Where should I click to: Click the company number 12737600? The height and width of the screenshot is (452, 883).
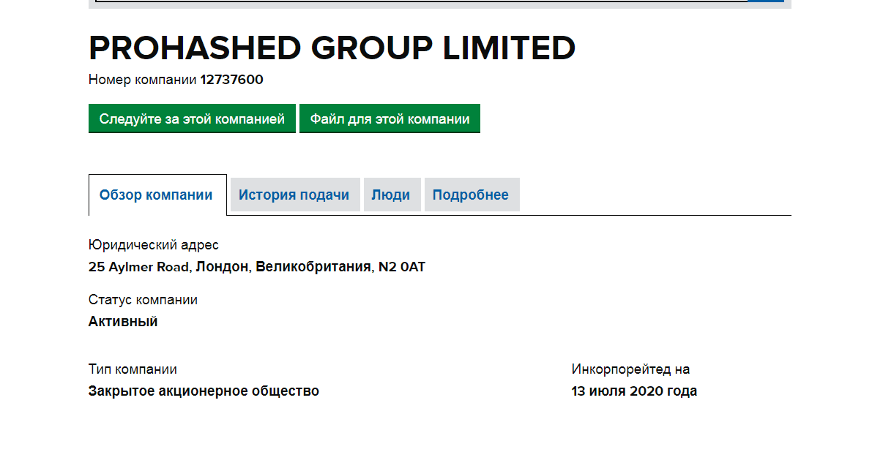[232, 80]
